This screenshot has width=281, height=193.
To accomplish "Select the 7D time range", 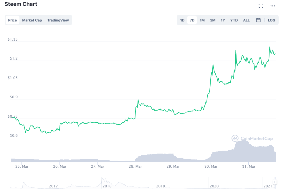I will [x=192, y=20].
